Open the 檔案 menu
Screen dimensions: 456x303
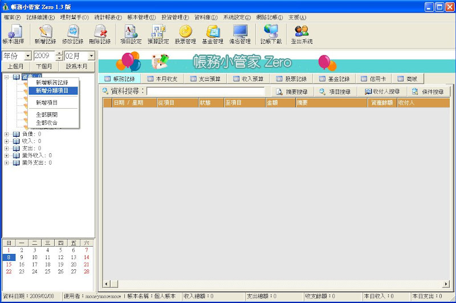coord(13,18)
